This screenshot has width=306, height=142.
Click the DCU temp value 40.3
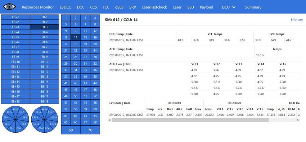pyautogui.click(x=180, y=40)
